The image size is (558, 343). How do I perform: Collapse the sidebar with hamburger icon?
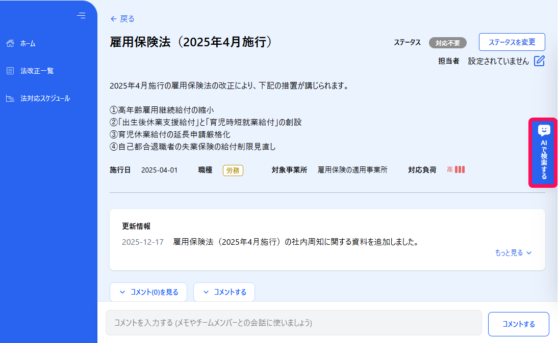coord(81,16)
